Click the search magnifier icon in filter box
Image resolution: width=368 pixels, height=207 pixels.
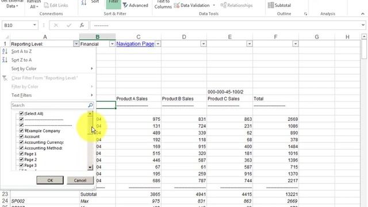point(90,105)
